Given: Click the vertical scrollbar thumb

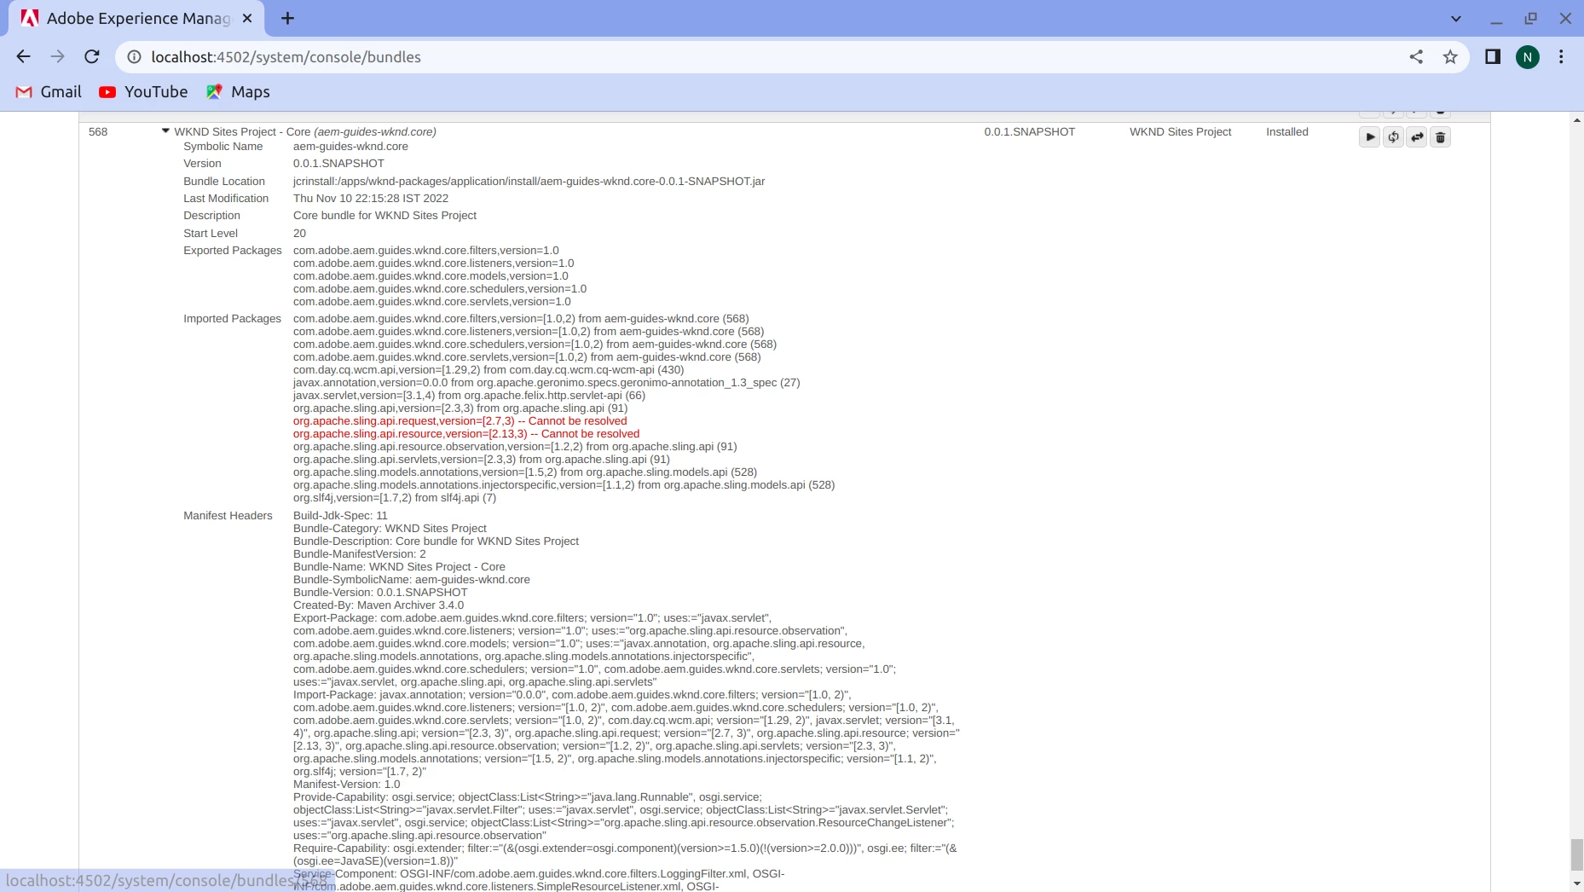Looking at the screenshot, I should coord(1576,855).
